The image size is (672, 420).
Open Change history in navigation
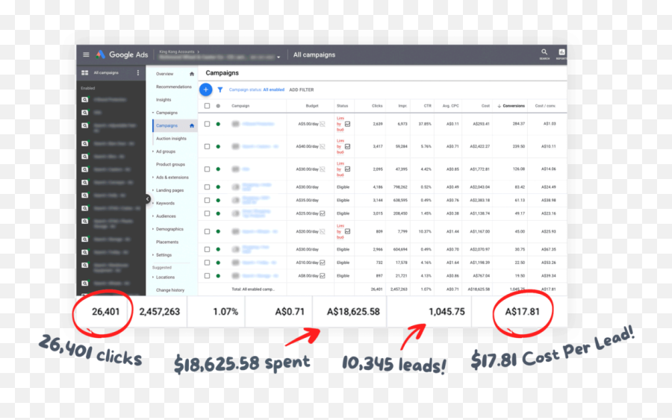(170, 290)
